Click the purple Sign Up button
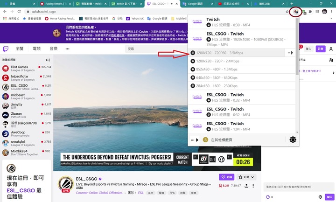Image resolution: width=336 pixels, height=202 pixels. click(320, 49)
